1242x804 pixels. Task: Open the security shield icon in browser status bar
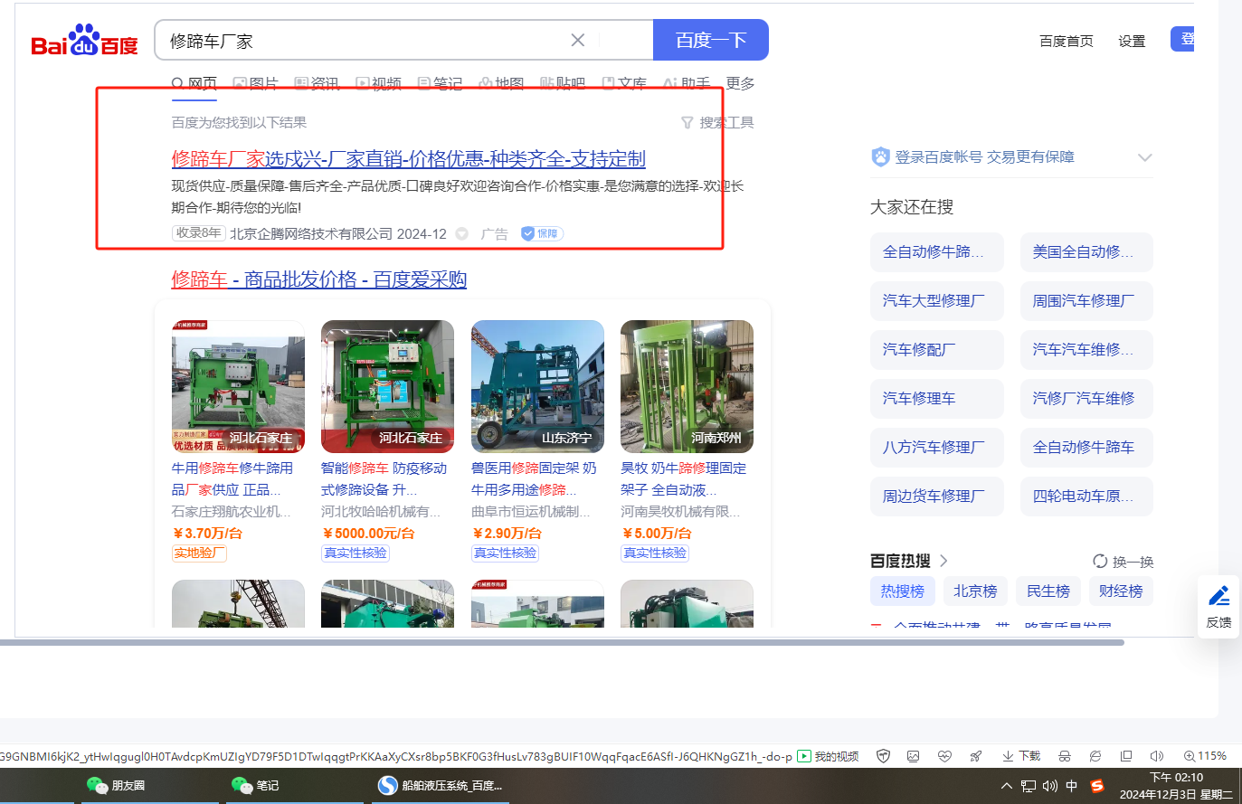(x=884, y=756)
